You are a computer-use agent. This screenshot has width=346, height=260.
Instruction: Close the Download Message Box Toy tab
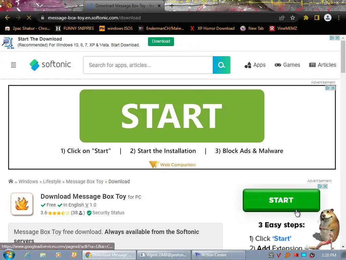click(159, 6)
